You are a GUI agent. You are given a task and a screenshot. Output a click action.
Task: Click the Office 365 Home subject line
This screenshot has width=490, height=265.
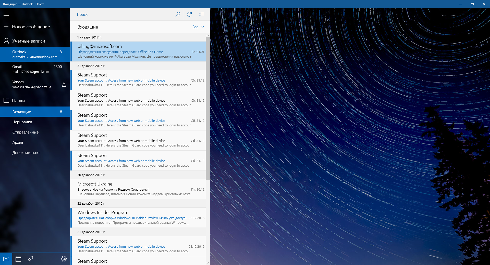[120, 52]
